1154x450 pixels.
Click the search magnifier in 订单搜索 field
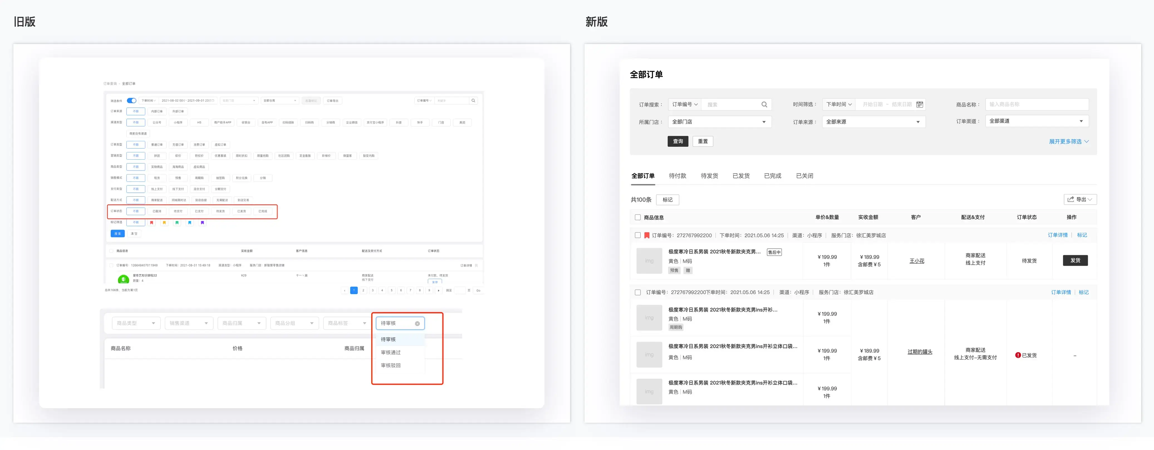(x=764, y=104)
